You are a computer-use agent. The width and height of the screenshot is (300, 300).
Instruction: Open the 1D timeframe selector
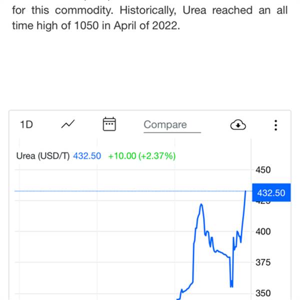tap(26, 124)
